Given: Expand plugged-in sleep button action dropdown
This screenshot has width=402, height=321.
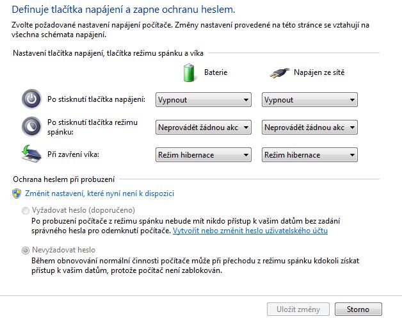Looking at the screenshot, I should pos(309,128).
